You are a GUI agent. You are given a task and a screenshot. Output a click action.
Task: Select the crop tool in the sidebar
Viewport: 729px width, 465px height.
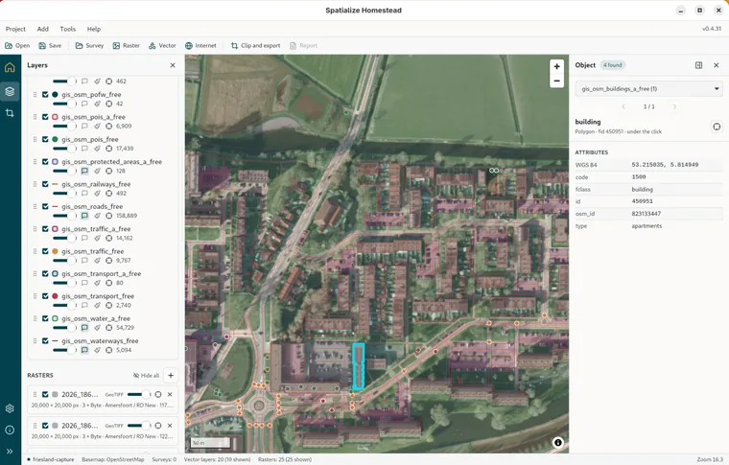(10, 113)
